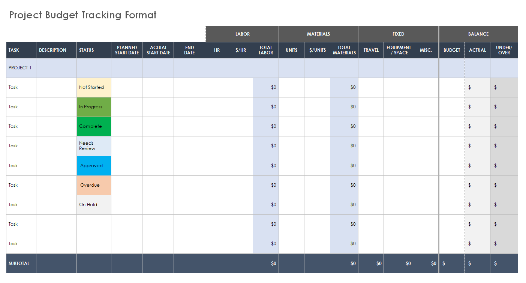The height and width of the screenshot is (283, 526).
Task: Click the SUBTOTAL row label
Action: (19, 264)
